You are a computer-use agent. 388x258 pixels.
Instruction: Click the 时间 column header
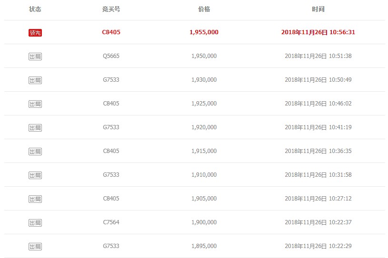[x=318, y=10]
